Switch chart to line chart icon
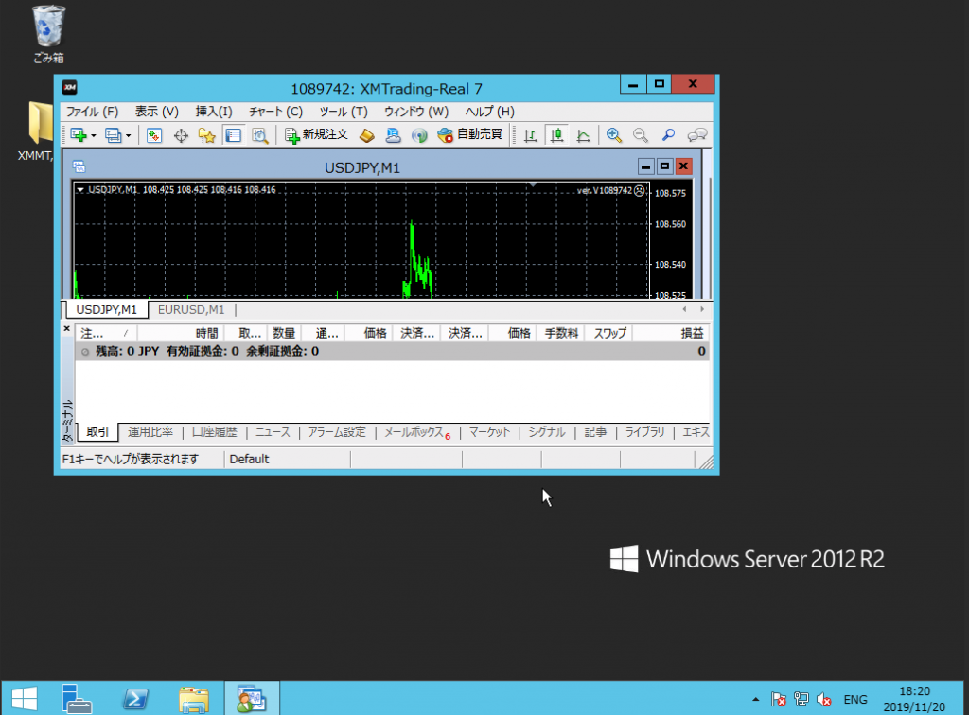Viewport: 969px width, 715px height. 583,135
